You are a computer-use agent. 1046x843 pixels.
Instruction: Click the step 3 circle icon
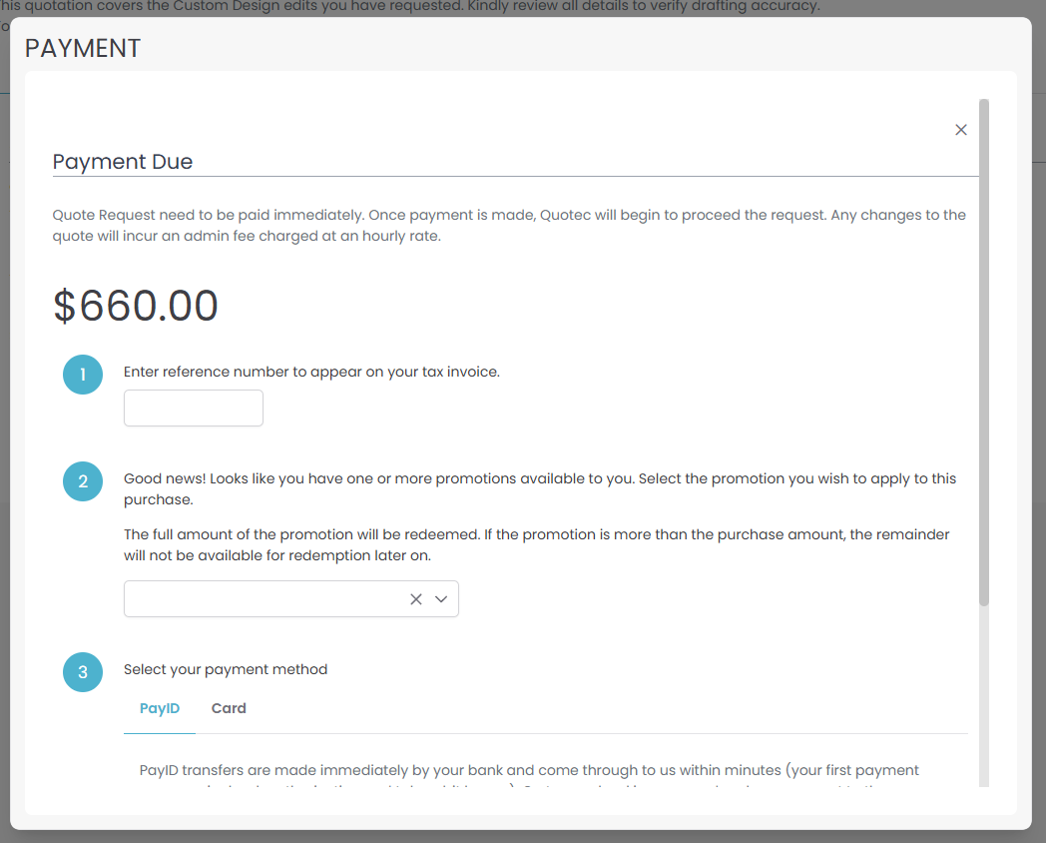[83, 672]
